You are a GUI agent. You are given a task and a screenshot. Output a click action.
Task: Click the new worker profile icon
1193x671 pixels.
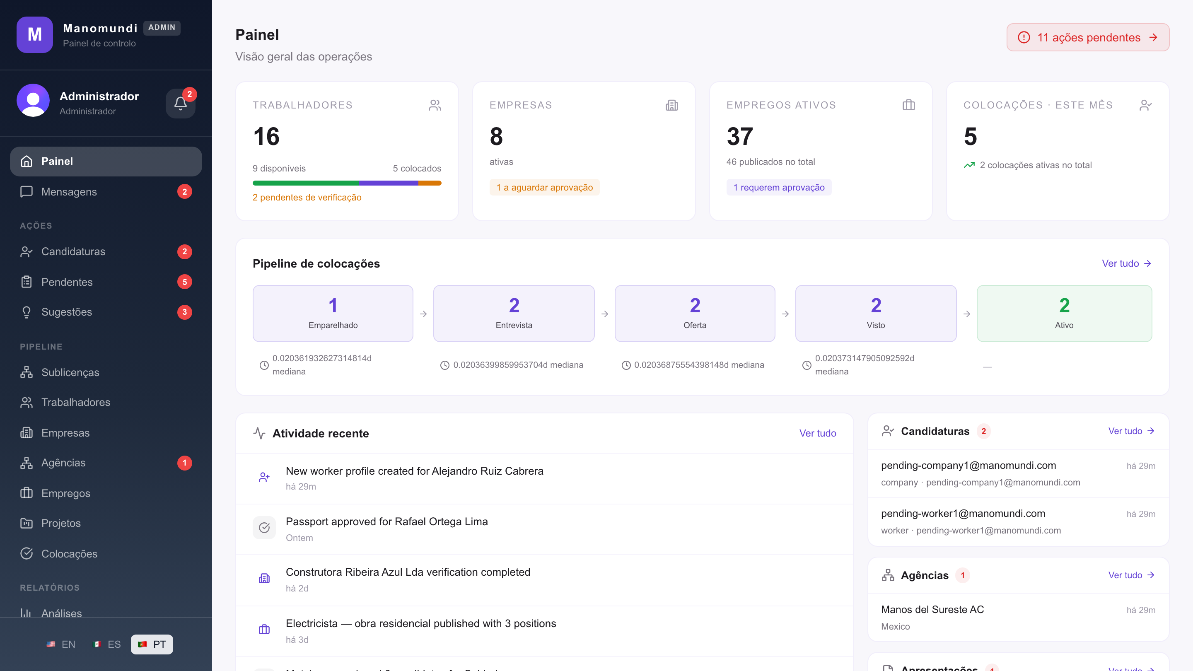[264, 477]
